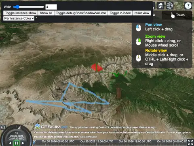Click timeline at Oct 30 2026 06:00:00 UTC

(58, 142)
